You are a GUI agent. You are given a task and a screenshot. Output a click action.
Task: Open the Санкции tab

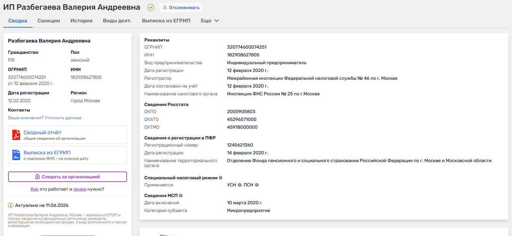(49, 21)
